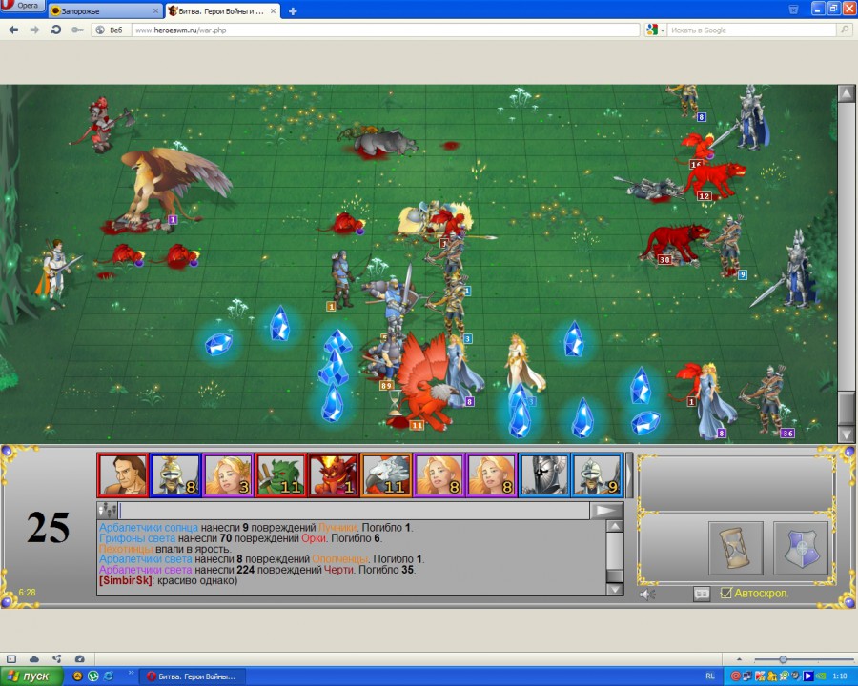Image resolution: width=858 pixels, height=686 pixels.
Task: Click the Opera Turbo speedometer icon
Action: [79, 659]
